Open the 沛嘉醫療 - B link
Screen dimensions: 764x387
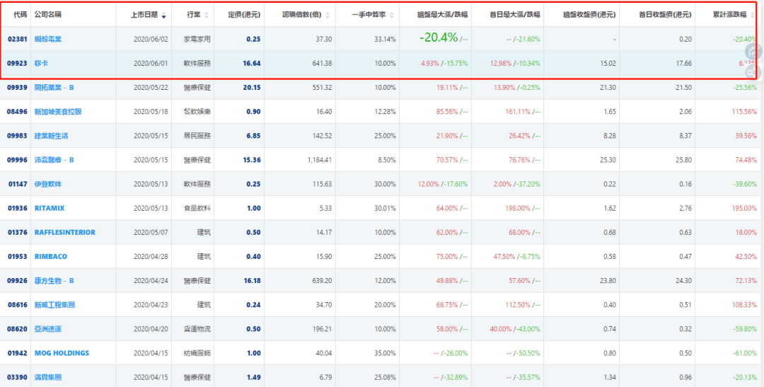coord(54,160)
